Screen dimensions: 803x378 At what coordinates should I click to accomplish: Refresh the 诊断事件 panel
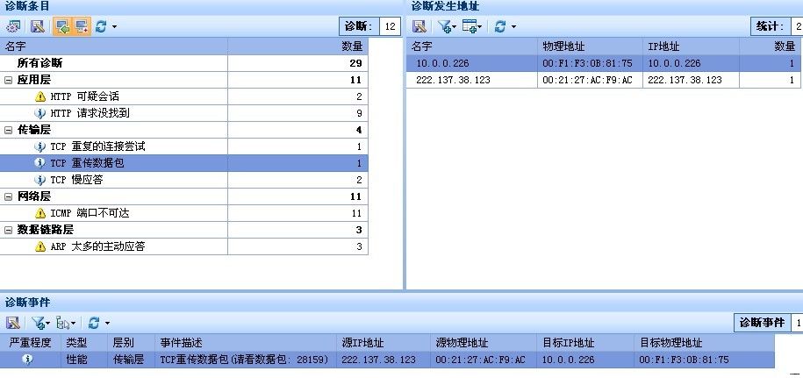pyautogui.click(x=94, y=323)
